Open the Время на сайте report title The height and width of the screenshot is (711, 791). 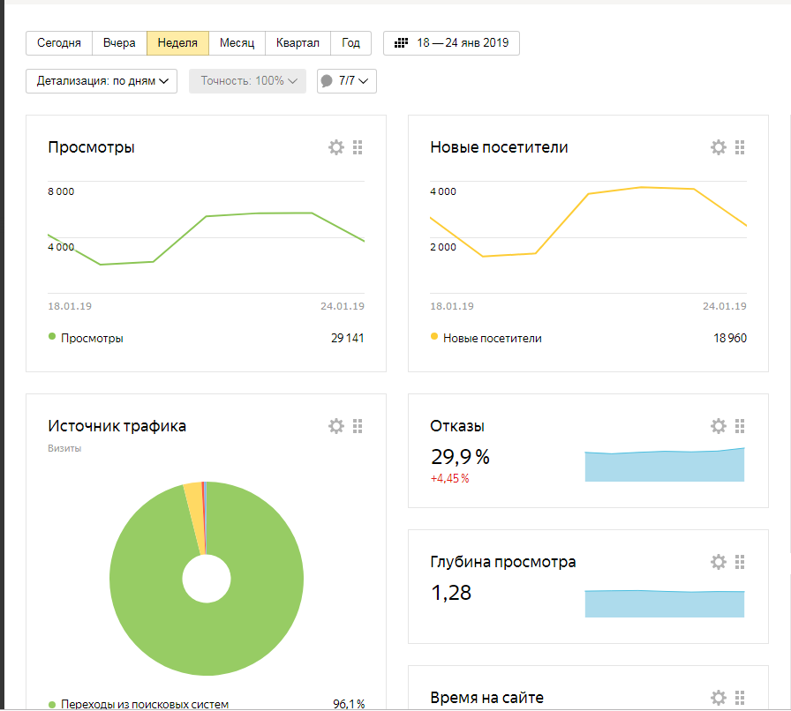point(486,698)
